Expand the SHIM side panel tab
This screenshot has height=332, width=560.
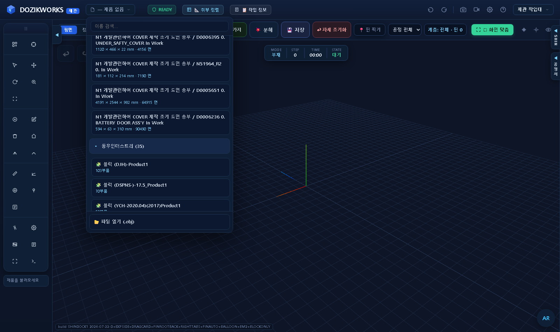point(555,37)
